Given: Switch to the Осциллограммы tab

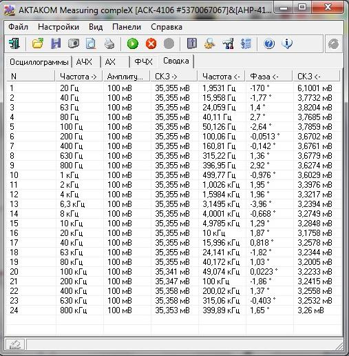Looking at the screenshot, I should pyautogui.click(x=39, y=62).
